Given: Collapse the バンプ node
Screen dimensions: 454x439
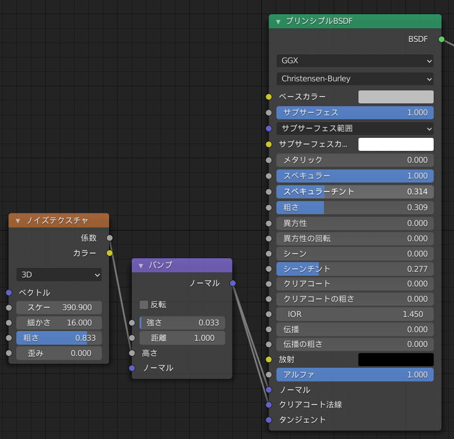Looking at the screenshot, I should (141, 266).
